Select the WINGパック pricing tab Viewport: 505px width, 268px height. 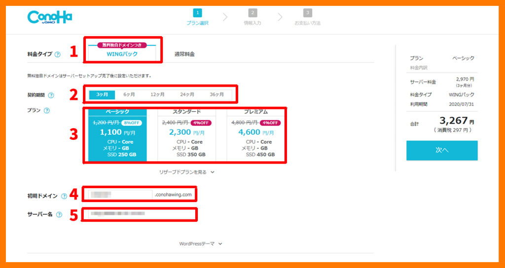pyautogui.click(x=122, y=54)
